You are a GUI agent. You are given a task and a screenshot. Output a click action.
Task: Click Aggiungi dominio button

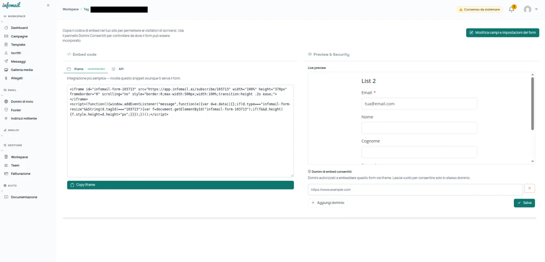pos(327,203)
